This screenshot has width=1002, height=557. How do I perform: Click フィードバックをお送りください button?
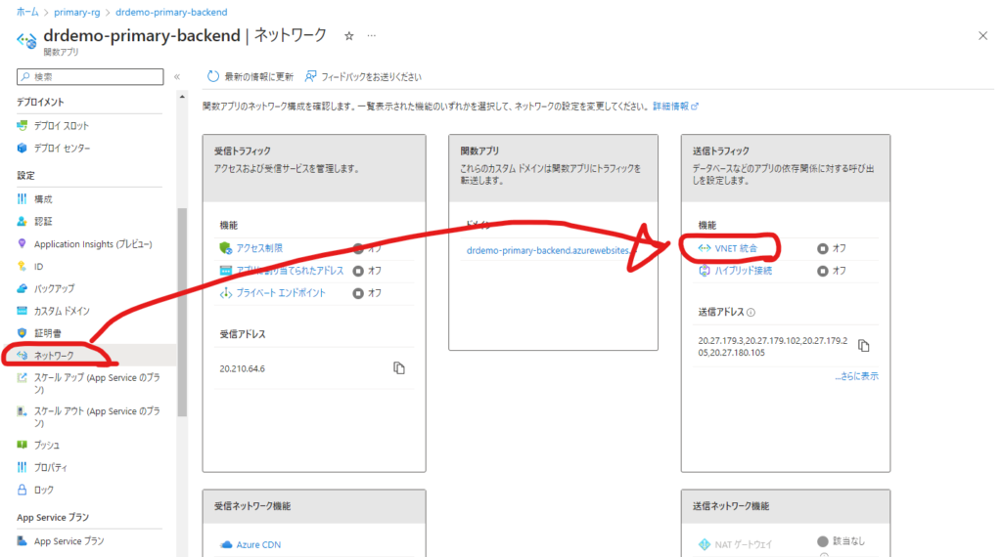coord(363,76)
